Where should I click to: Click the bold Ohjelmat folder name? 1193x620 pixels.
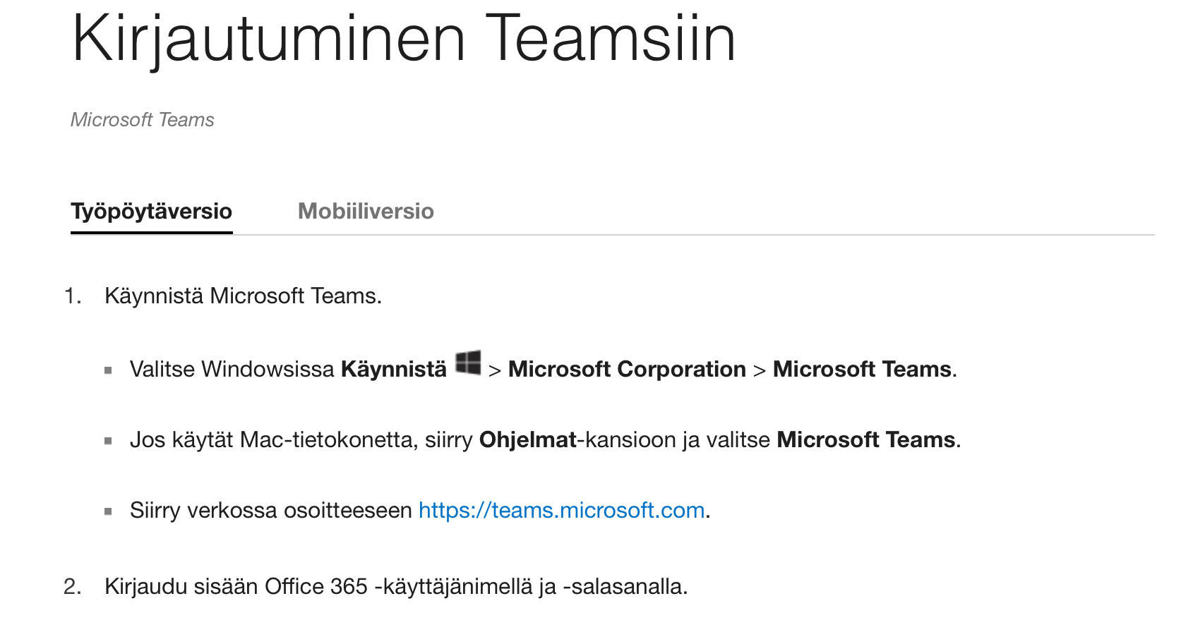click(x=527, y=439)
